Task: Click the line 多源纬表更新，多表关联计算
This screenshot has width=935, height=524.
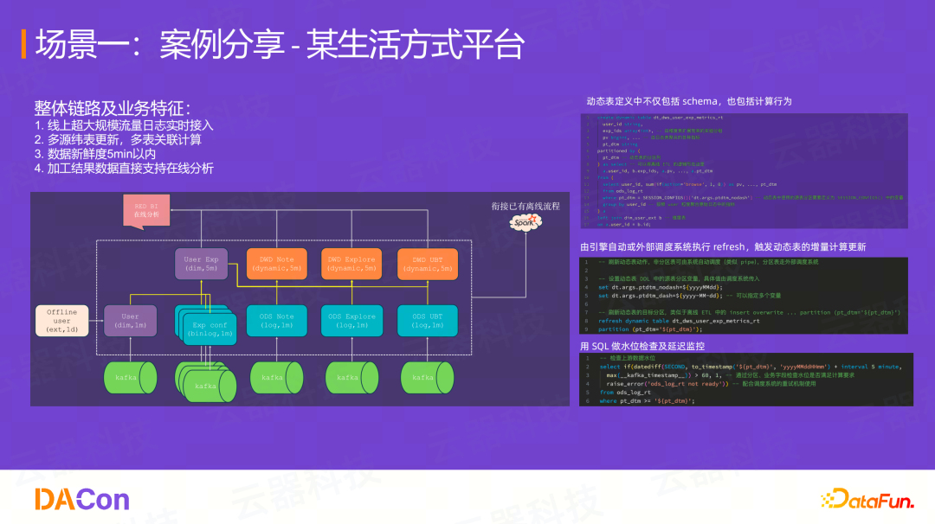Action: (x=118, y=140)
